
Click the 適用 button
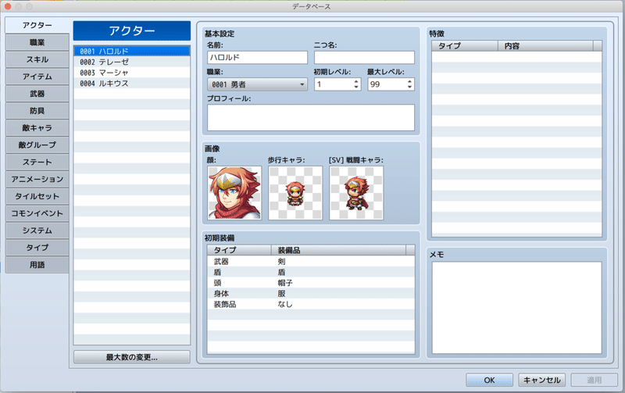(595, 380)
